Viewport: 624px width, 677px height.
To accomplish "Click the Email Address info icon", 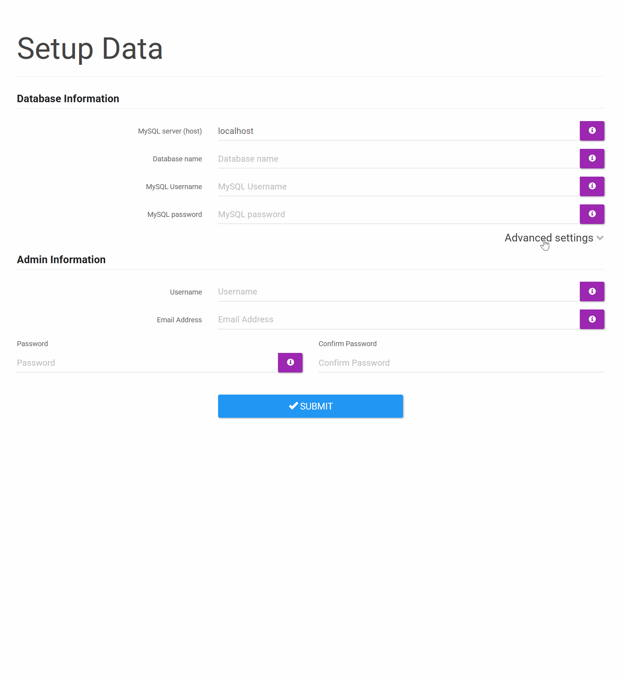I will (x=592, y=319).
